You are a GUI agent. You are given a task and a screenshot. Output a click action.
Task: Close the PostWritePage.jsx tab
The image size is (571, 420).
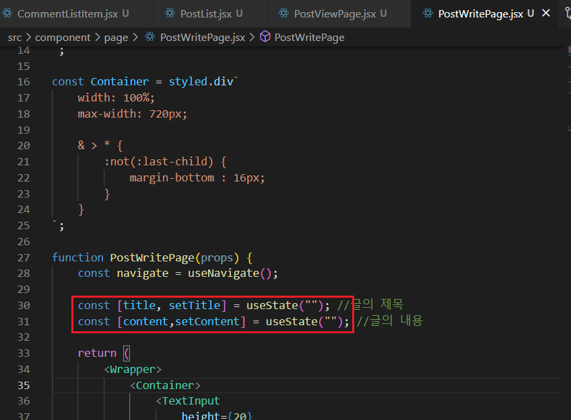click(x=546, y=13)
